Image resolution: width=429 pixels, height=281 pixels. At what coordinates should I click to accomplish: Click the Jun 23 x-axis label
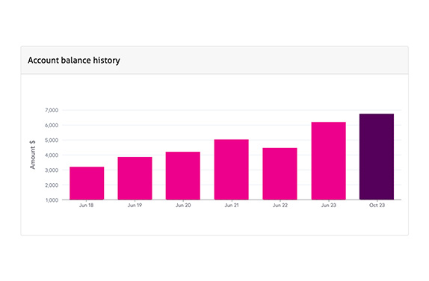pos(329,206)
